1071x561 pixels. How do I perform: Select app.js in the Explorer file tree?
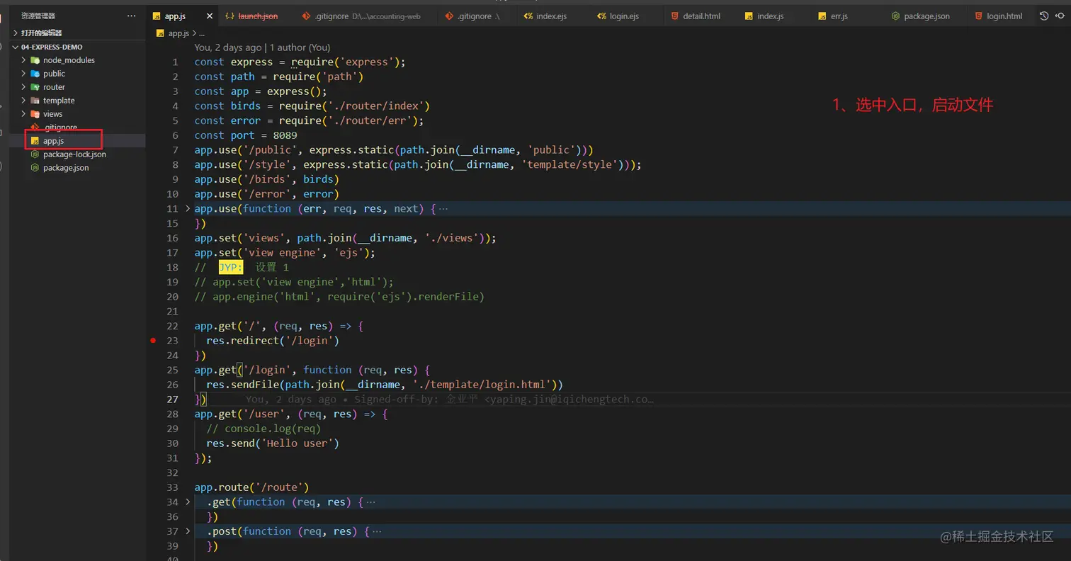[53, 141]
